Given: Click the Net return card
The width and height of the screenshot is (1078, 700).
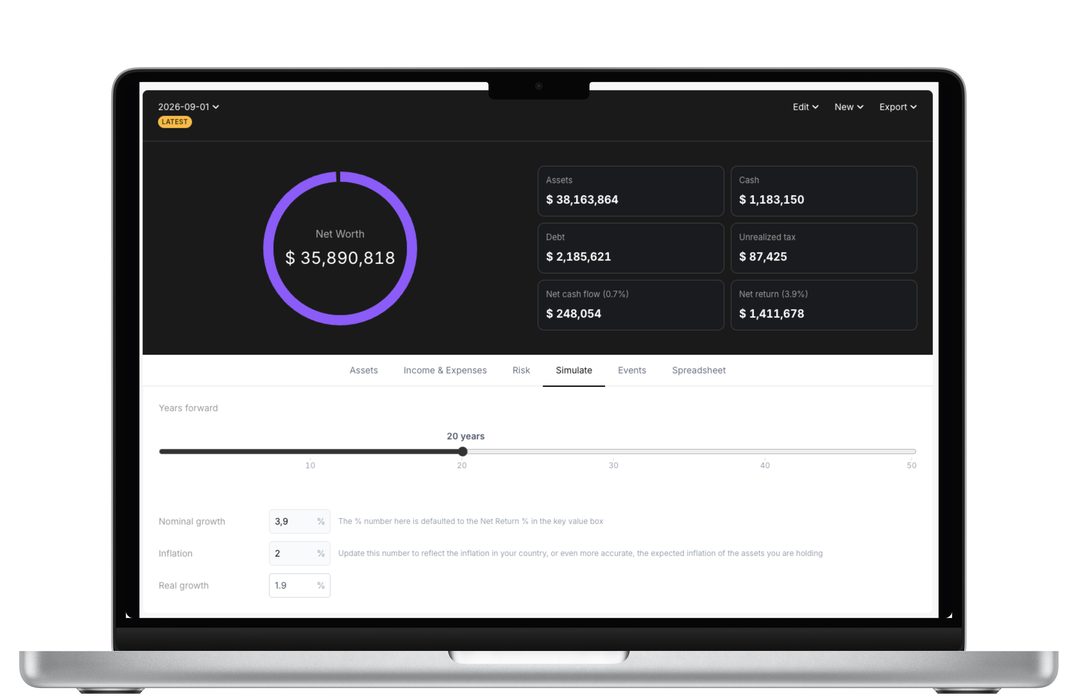Looking at the screenshot, I should (824, 305).
